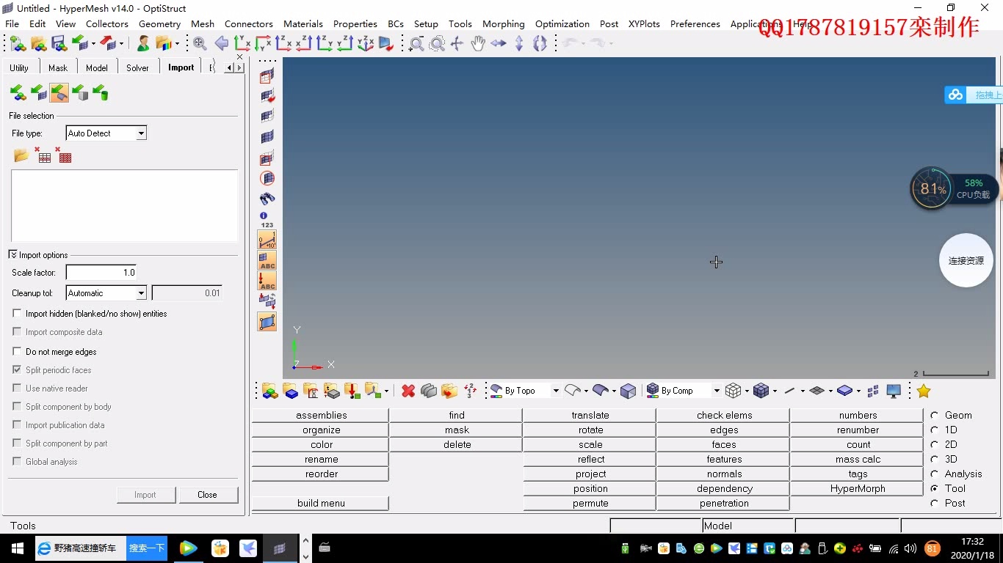This screenshot has width=1003, height=563.
Task: Enable Import hidden entities checkbox
Action: (17, 313)
